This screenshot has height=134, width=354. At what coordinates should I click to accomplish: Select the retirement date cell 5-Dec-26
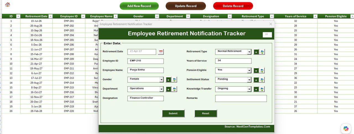pyautogui.click(x=36, y=45)
